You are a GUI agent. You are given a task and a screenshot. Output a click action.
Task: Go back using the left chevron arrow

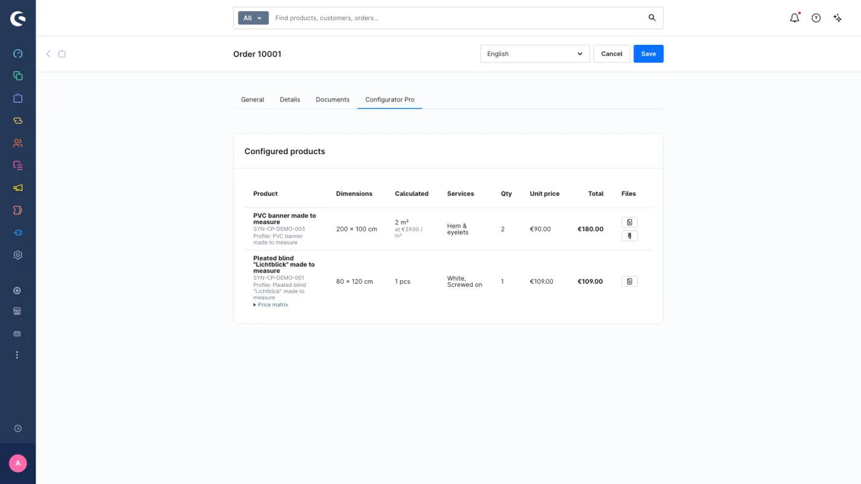49,54
